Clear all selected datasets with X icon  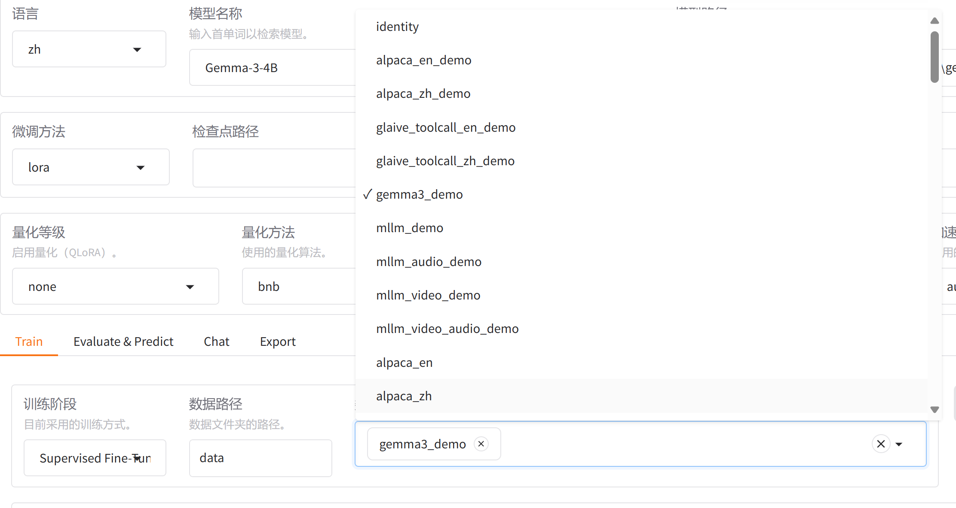click(880, 444)
